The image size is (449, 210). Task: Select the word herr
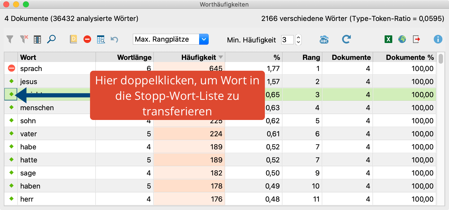(x=27, y=199)
